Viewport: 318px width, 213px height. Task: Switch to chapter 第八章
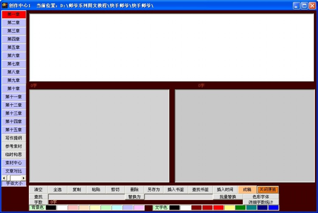click(x=14, y=72)
